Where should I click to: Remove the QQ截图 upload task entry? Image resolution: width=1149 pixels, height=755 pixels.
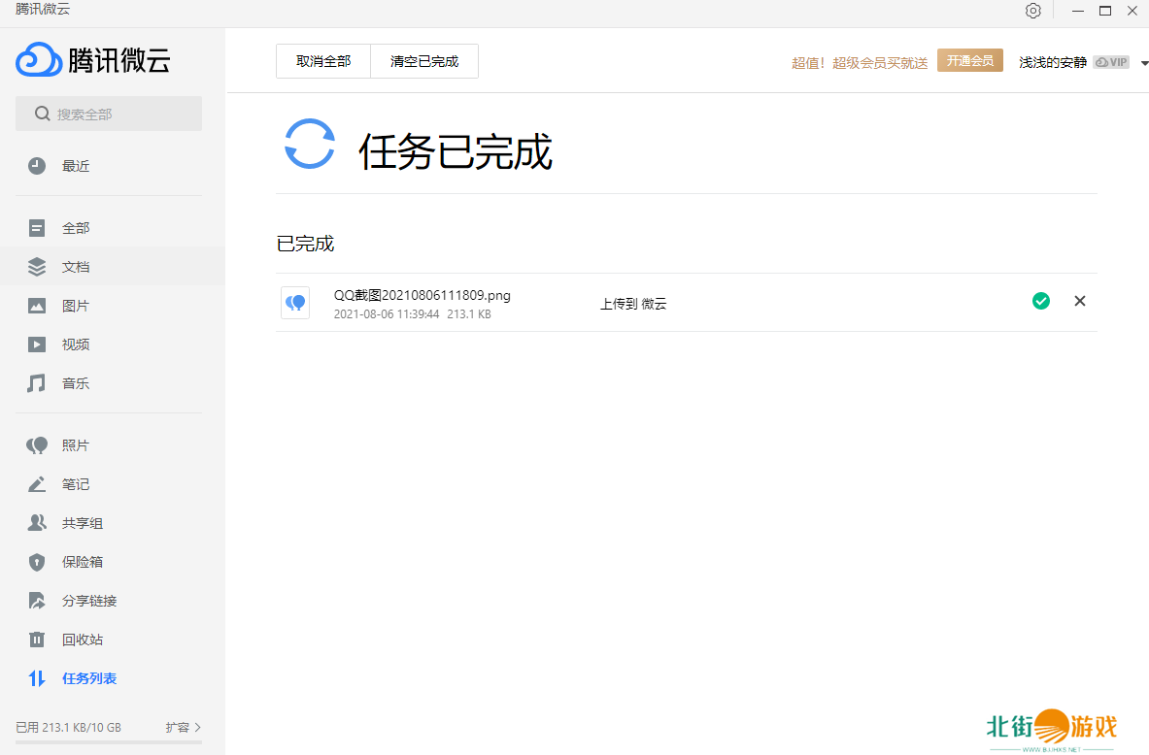coord(1079,301)
